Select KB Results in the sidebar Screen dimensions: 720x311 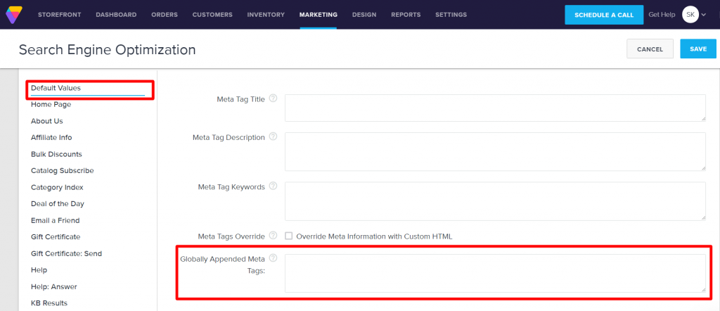point(49,303)
